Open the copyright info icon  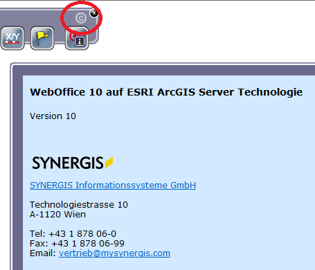point(81,18)
